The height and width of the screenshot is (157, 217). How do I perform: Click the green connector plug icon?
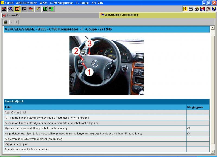pyautogui.click(x=51, y=9)
